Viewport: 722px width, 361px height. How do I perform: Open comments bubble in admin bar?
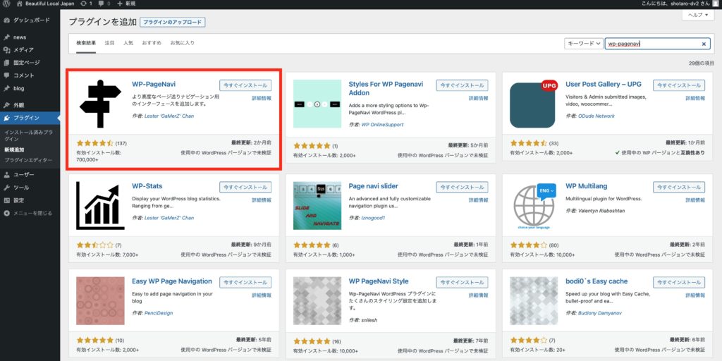104,4
